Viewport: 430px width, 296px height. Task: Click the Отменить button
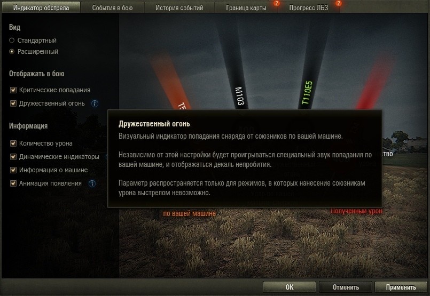coord(346,287)
